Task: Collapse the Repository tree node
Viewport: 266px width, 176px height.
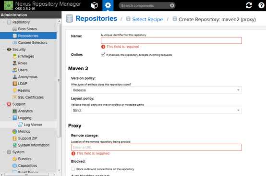Action: coord(4,22)
